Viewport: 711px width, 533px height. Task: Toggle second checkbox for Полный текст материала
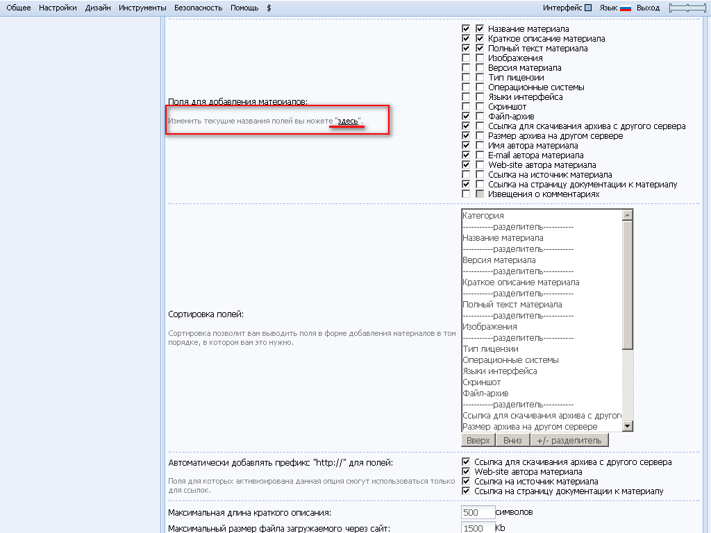pyautogui.click(x=480, y=48)
